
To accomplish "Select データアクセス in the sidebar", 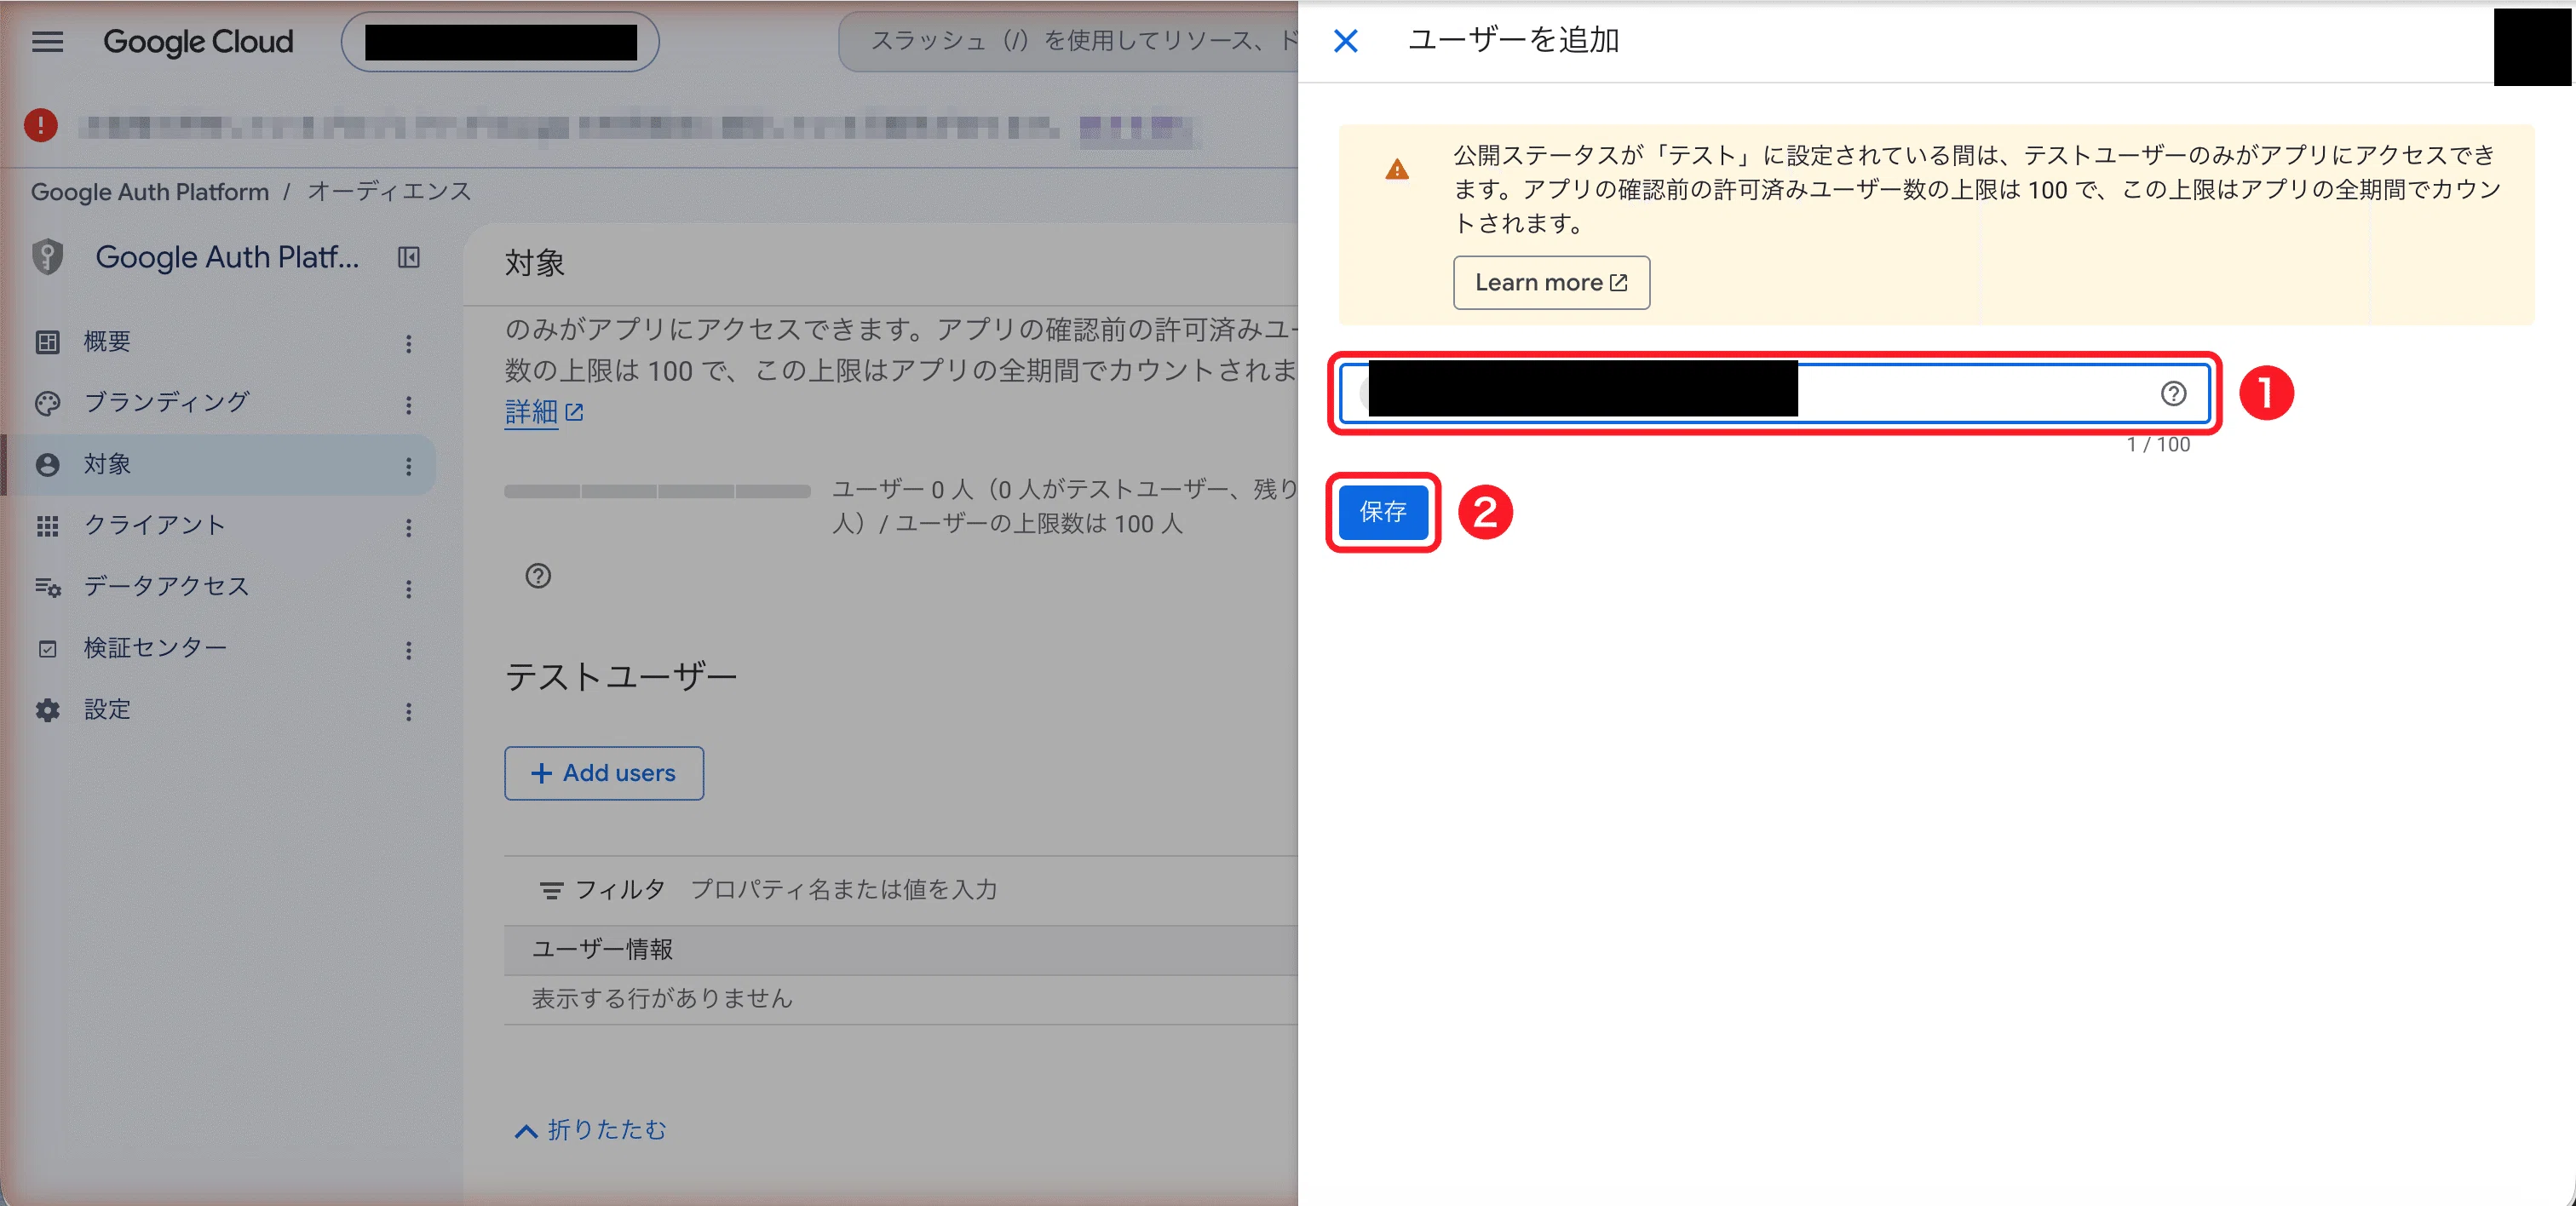I will pyautogui.click(x=218, y=587).
